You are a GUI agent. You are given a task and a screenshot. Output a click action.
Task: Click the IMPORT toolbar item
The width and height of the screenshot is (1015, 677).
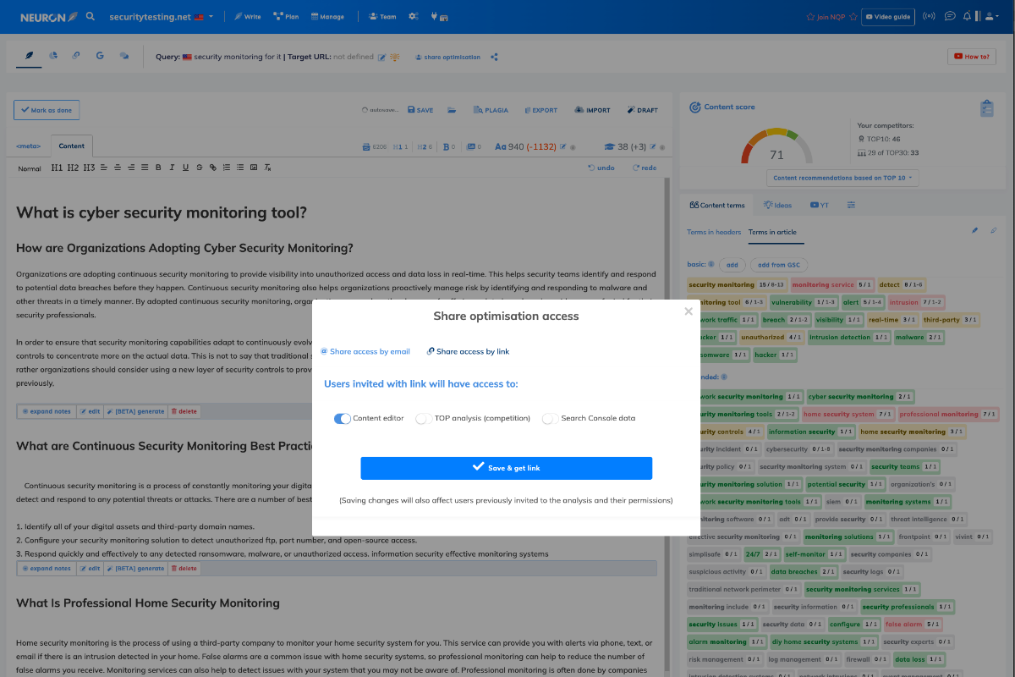[x=592, y=110]
